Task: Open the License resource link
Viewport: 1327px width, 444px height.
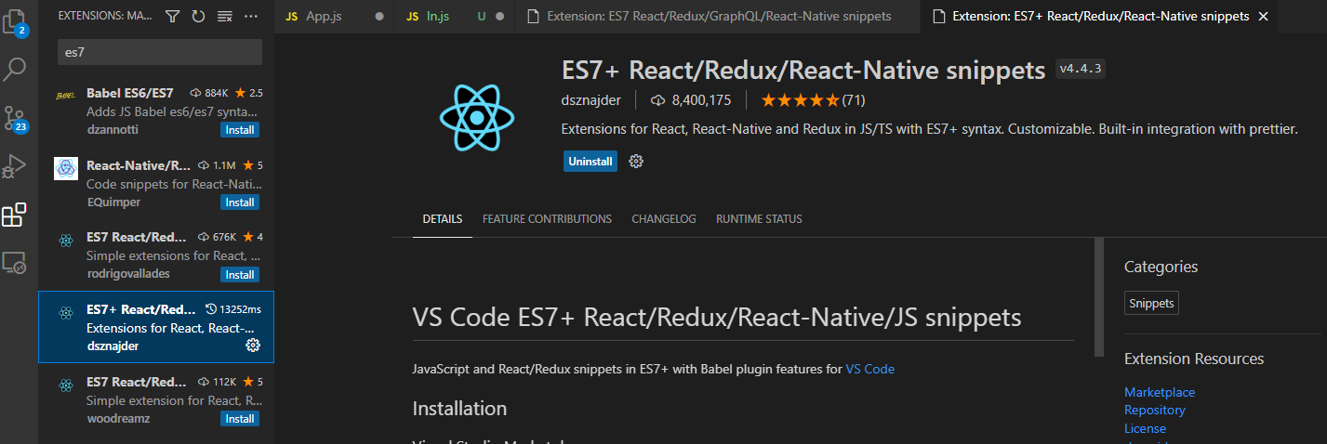Action: pos(1145,428)
